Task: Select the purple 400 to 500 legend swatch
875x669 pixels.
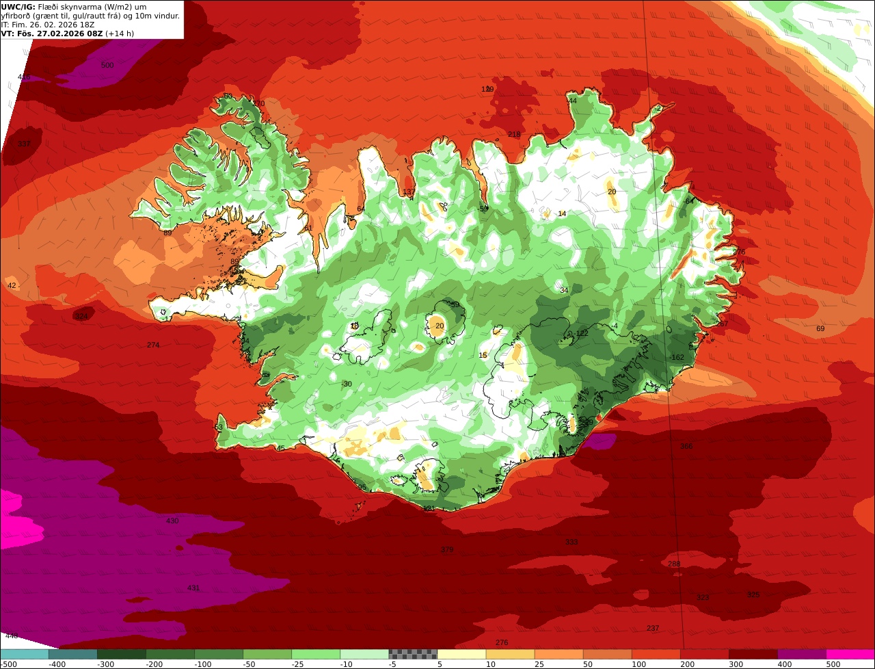Action: coord(801,654)
